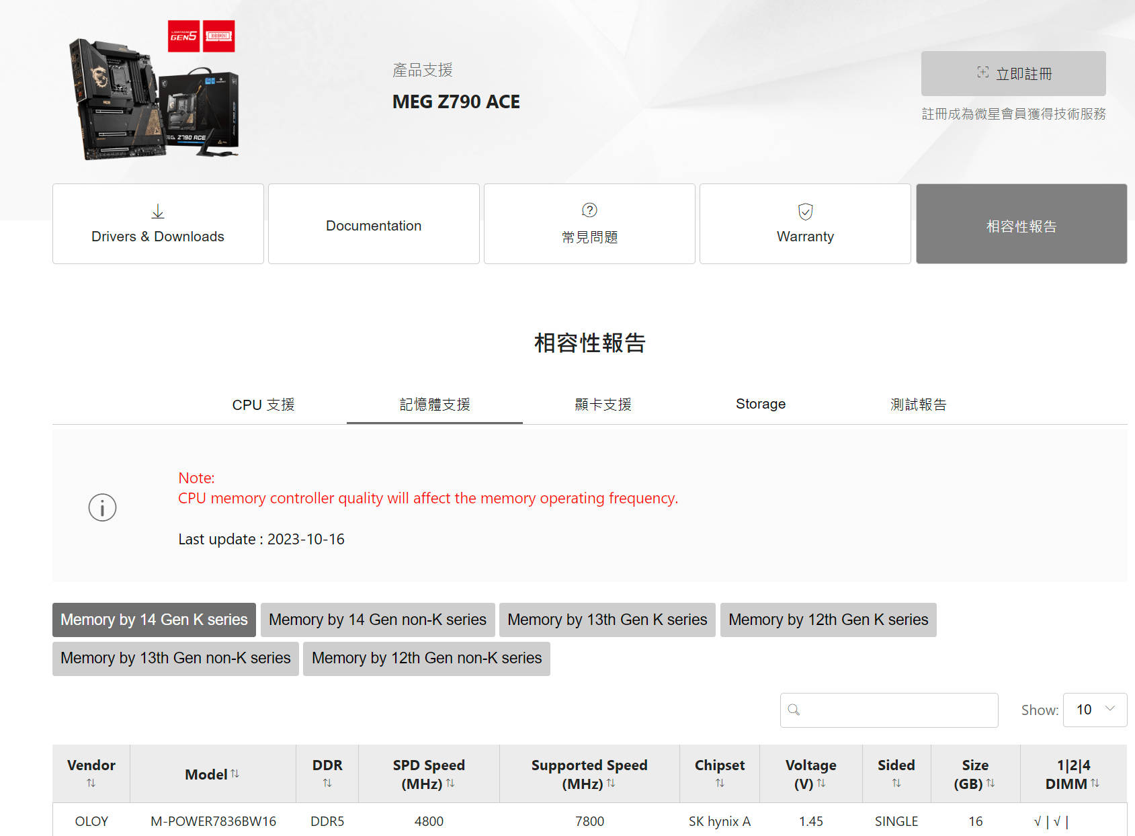
Task: Sort table by SPD Speed arrows
Action: [x=450, y=783]
